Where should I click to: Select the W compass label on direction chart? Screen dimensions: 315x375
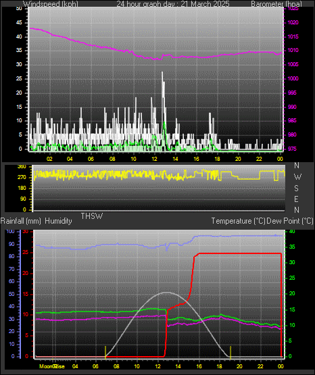[297, 177]
